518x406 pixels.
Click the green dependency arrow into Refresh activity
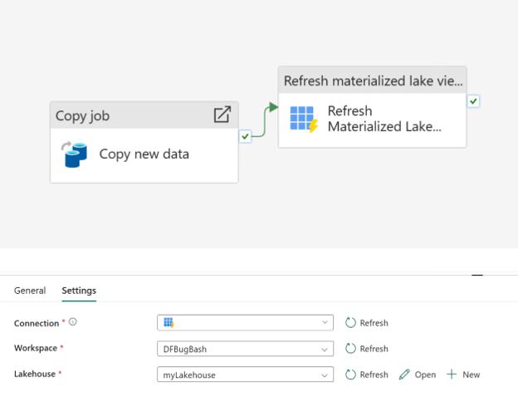click(273, 107)
